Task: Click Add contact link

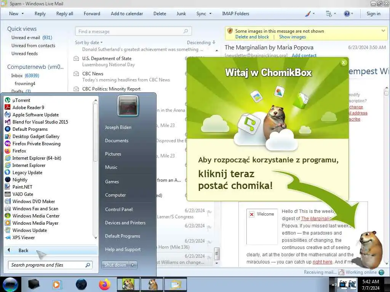Action: pyautogui.click(x=304, y=56)
